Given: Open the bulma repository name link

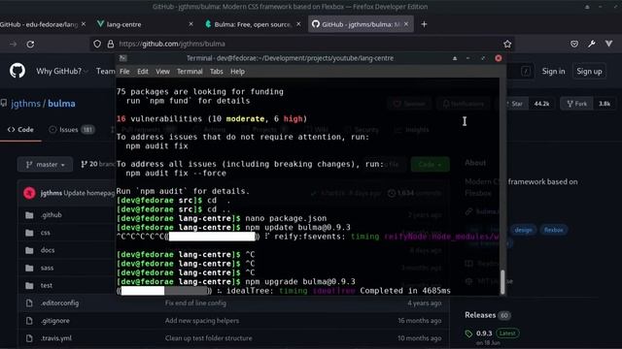Looking at the screenshot, I should tap(61, 104).
